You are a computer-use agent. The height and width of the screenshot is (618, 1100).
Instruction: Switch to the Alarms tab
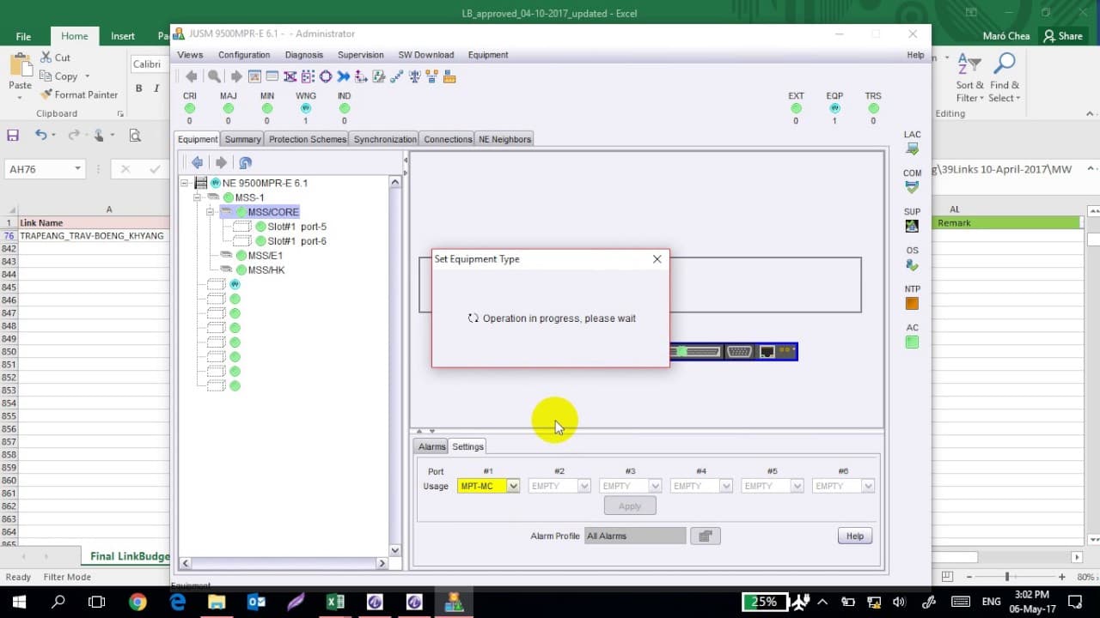tap(431, 446)
